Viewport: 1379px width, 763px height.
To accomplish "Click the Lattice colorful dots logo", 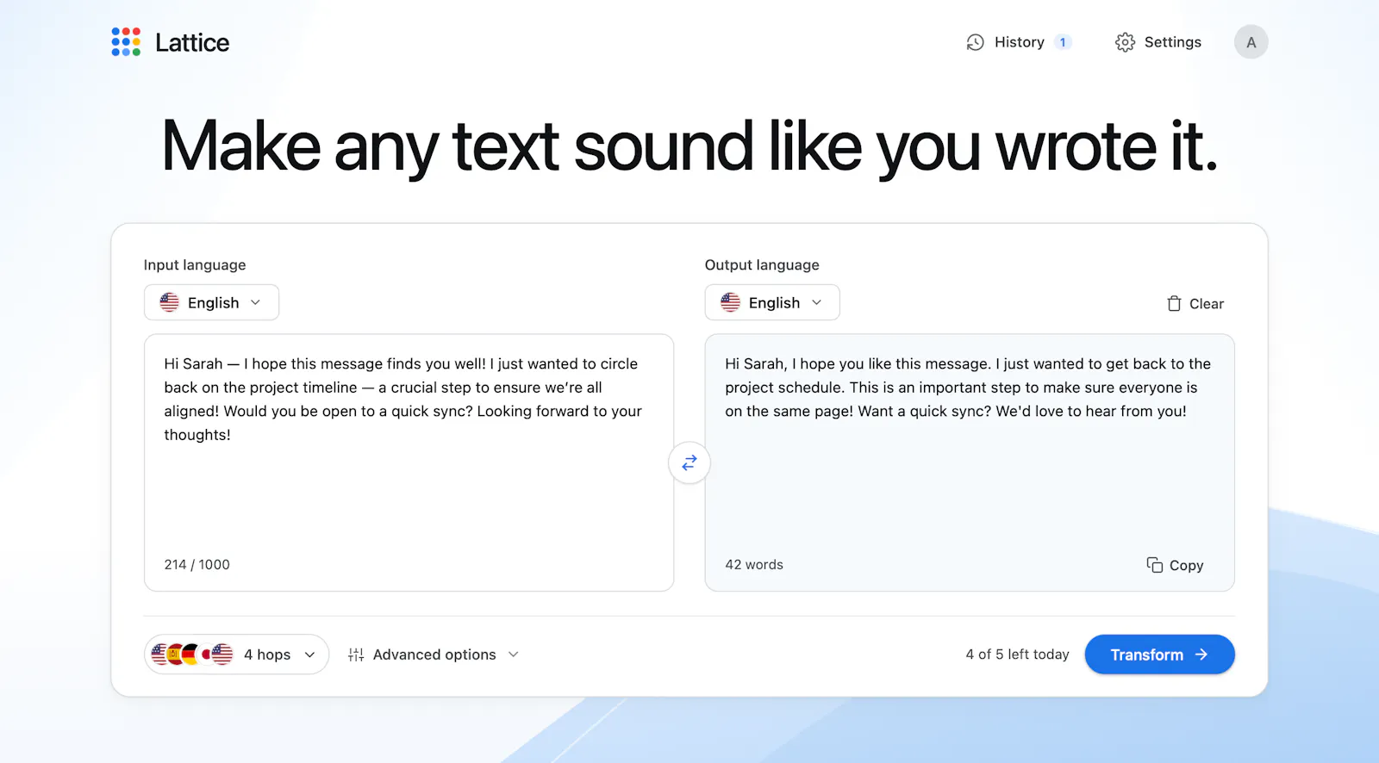I will click(126, 42).
